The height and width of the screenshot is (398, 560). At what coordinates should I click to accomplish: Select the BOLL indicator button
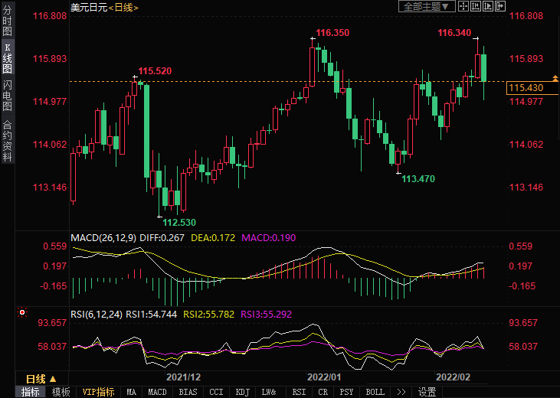tap(375, 392)
